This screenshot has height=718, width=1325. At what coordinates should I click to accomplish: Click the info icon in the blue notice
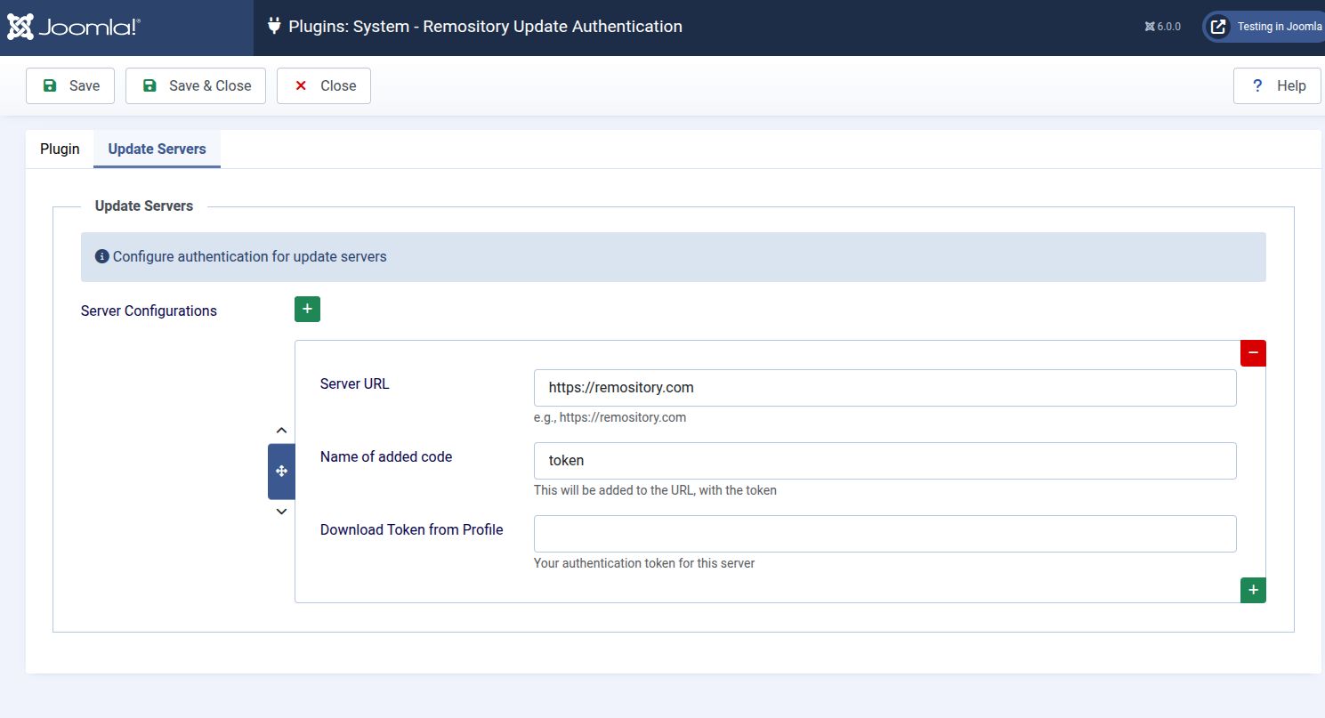pyautogui.click(x=101, y=256)
